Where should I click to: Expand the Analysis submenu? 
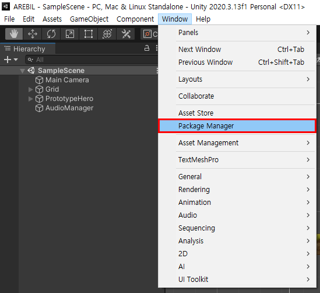pos(237,241)
